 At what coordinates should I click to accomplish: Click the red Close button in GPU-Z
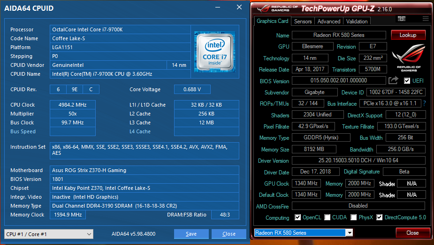click(x=412, y=232)
